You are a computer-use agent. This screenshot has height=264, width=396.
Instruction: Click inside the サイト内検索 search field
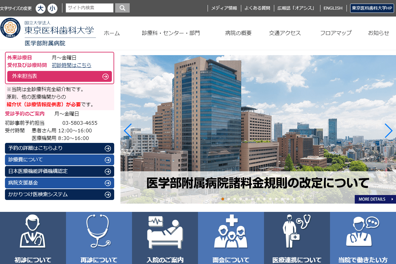click(x=89, y=7)
